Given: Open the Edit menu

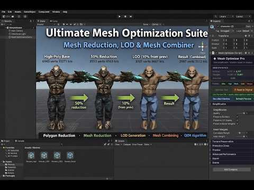Looking at the screenshot, I should coord(10,12).
